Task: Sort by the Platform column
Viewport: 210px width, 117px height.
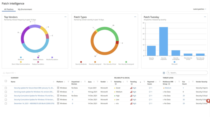Action: (x=64, y=82)
